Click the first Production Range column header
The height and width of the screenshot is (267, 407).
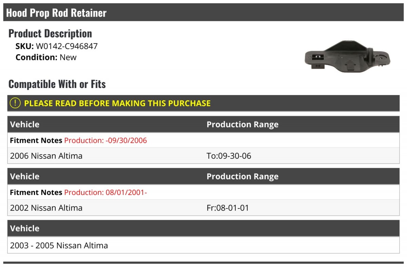point(243,124)
